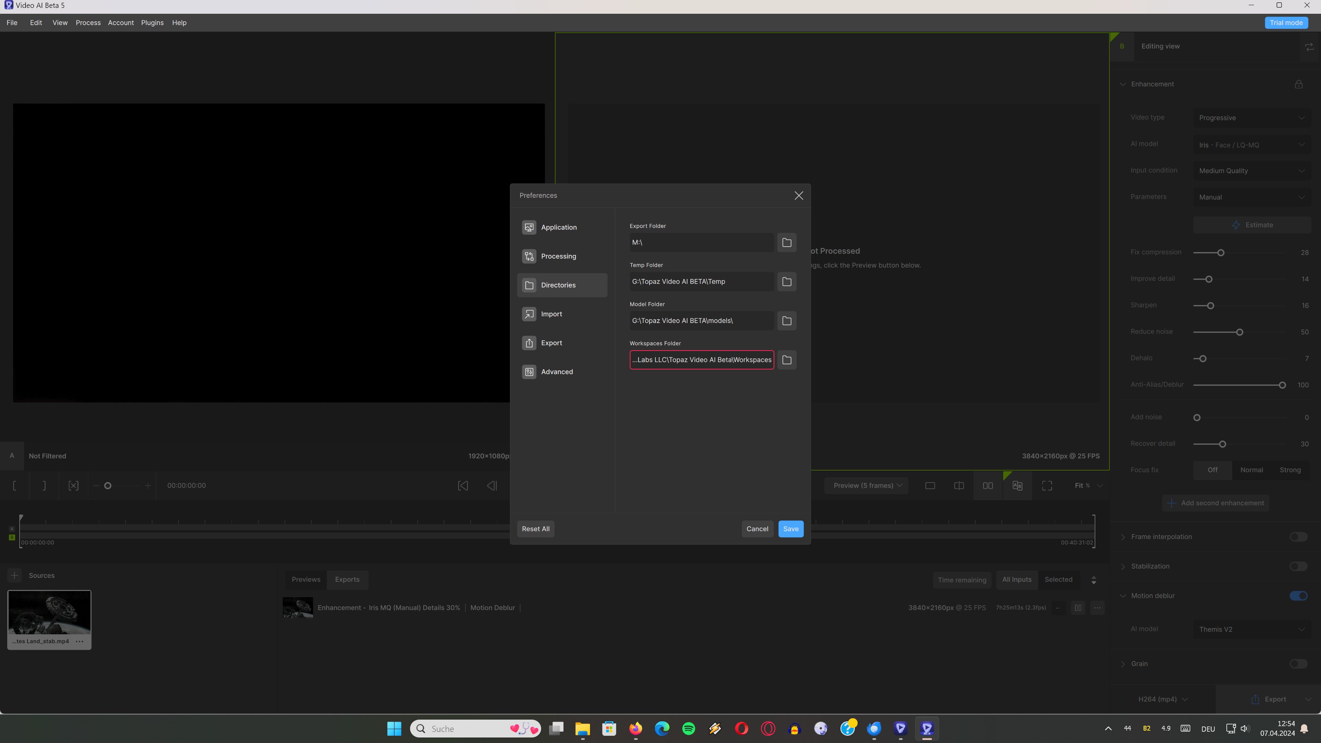The width and height of the screenshot is (1321, 743).
Task: Open Spotify from taskbar
Action: point(688,729)
